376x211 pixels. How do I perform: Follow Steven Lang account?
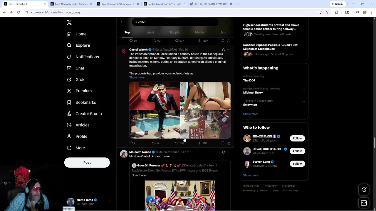point(297,164)
